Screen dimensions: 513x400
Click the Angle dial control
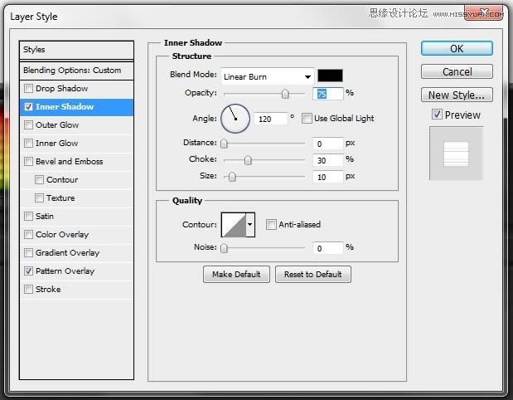pyautogui.click(x=235, y=119)
